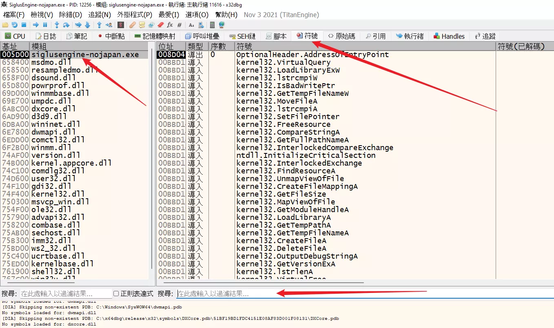Pause execution with the pause icon
The image size is (554, 328).
(x=45, y=25)
